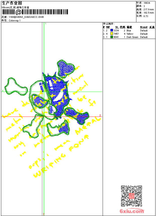
Task: Click 'Default' brand in the Yellow row
Action: [x=144, y=34]
